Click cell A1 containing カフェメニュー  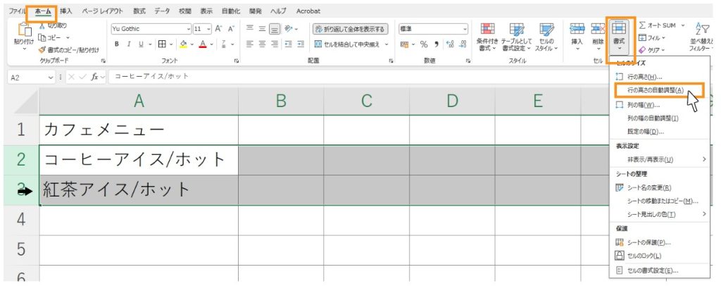point(139,130)
